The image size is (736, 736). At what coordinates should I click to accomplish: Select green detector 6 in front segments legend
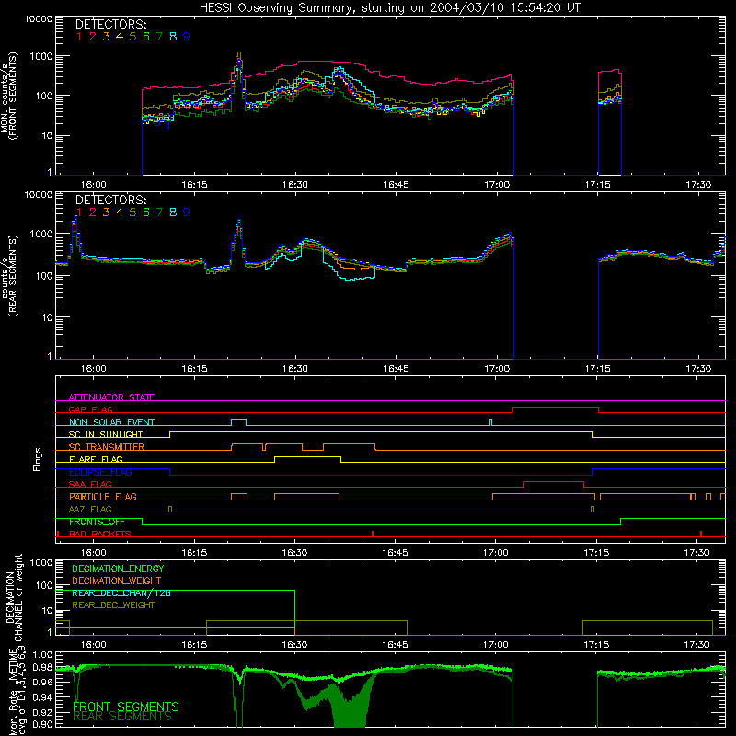[146, 37]
